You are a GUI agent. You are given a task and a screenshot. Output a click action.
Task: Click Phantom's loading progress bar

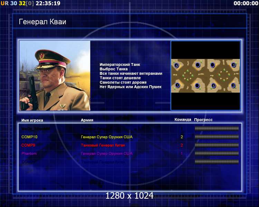pyautogui.click(x=217, y=153)
